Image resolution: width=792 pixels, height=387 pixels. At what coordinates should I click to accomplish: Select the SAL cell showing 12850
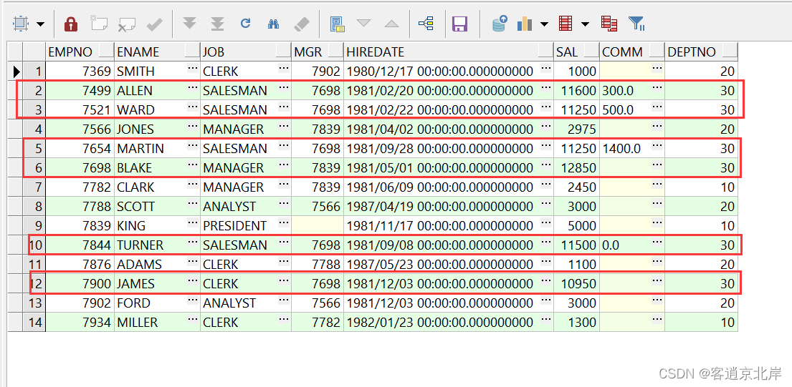[x=576, y=168]
